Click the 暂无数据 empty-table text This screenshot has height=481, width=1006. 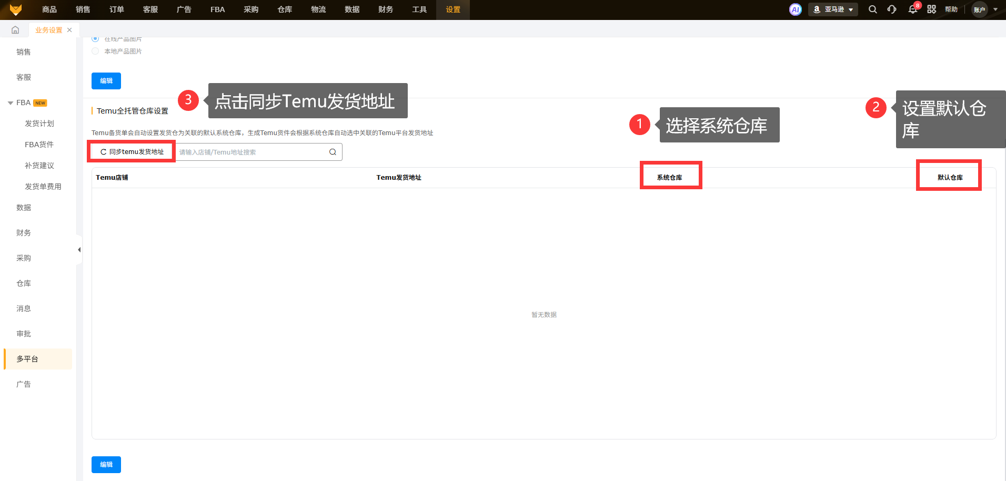[544, 315]
